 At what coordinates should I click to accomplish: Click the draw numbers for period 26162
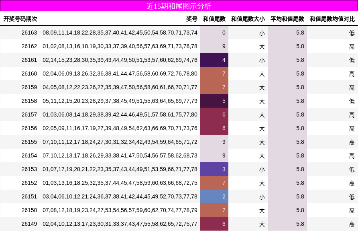click(x=120, y=46)
